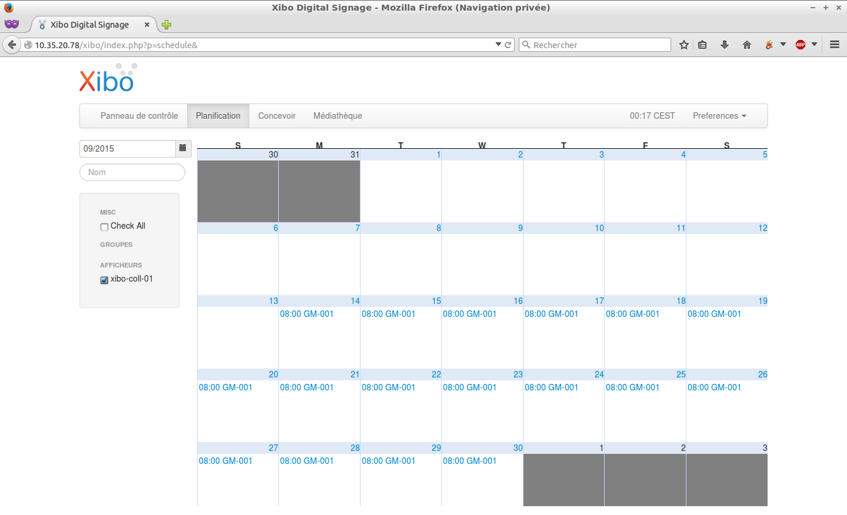The image size is (847, 515).
Task: Open the Firefox downloads arrow icon
Action: (x=725, y=45)
